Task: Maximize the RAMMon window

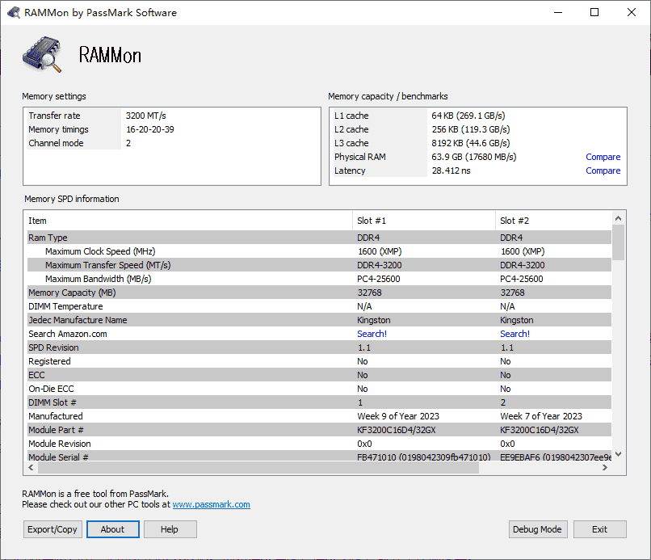Action: (594, 12)
